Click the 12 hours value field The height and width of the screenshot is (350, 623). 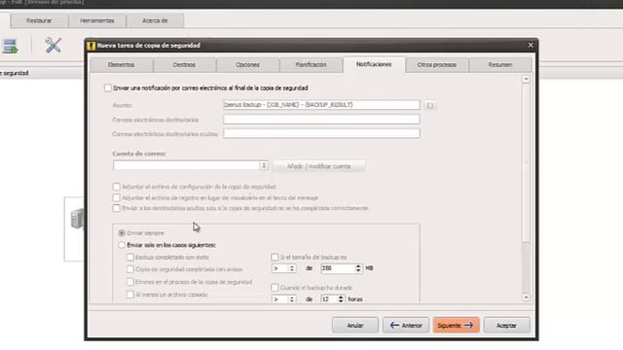pyautogui.click(x=329, y=299)
